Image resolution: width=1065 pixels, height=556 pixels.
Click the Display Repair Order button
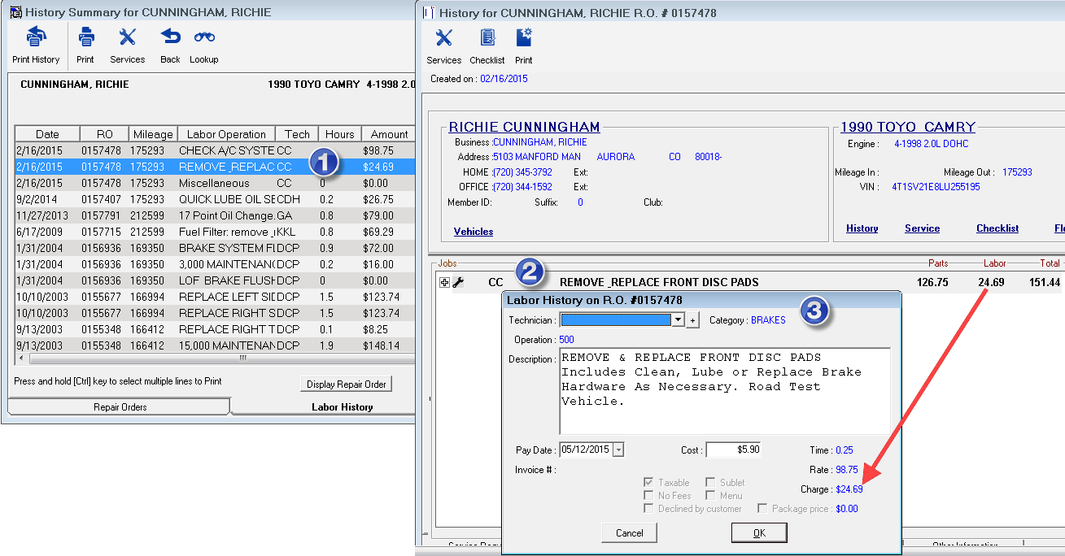click(x=346, y=384)
